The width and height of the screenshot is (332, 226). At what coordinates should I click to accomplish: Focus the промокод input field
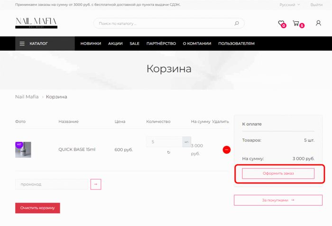(x=52, y=184)
